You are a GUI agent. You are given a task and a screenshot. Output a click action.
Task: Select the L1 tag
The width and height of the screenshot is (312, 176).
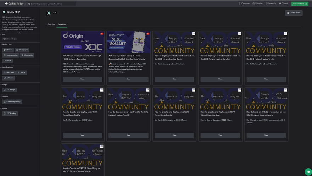[x=13, y=39]
